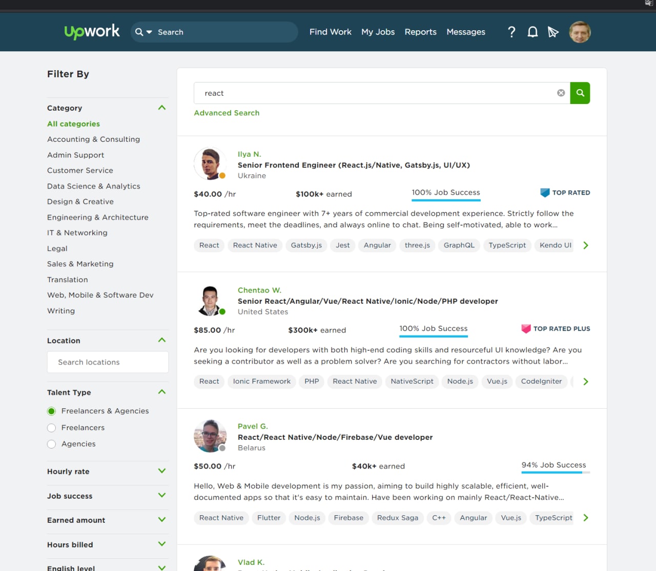Filter by Web, Mobile & Software Dev
The height and width of the screenshot is (571, 656).
click(x=100, y=295)
